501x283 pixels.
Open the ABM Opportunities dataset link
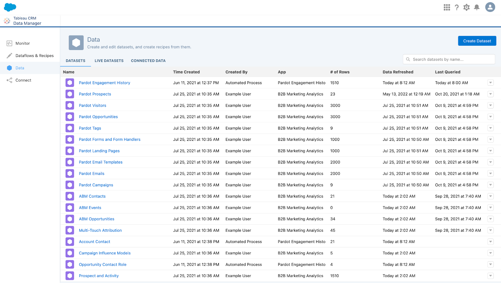[96, 219]
